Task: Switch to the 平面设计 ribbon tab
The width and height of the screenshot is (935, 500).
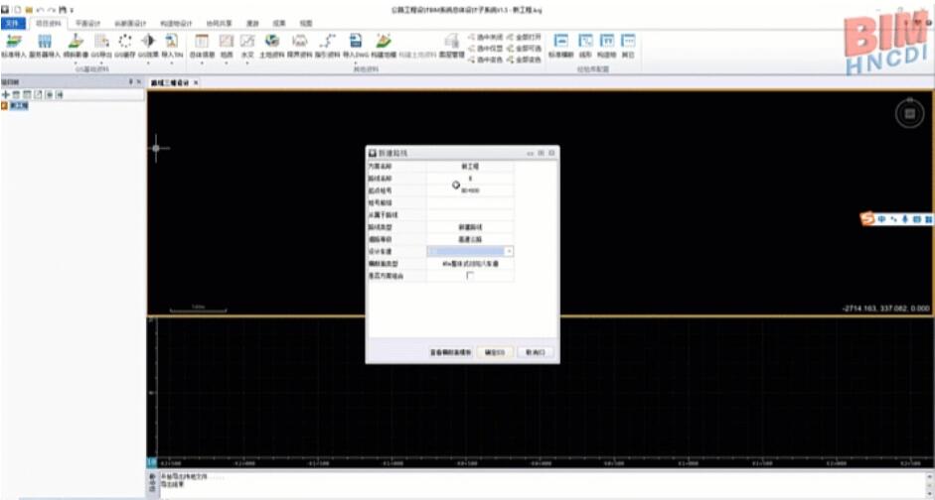Action: click(x=88, y=22)
